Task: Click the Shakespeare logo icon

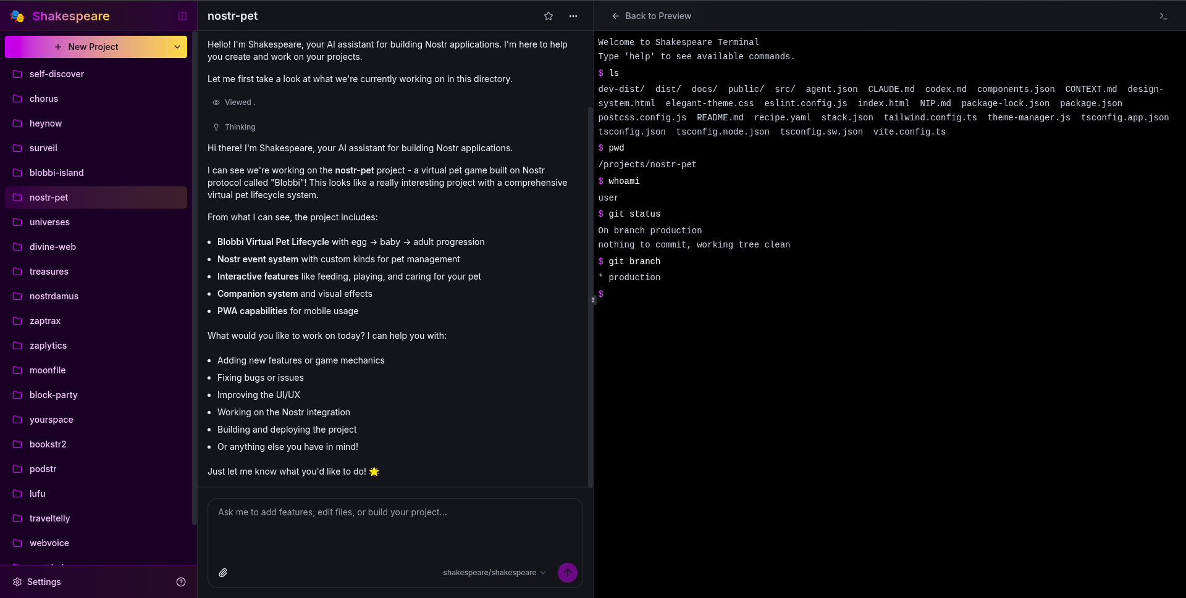Action: click(x=17, y=16)
